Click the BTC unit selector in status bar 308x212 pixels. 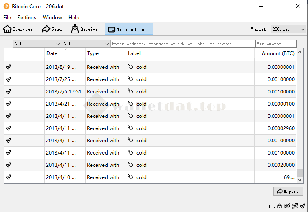(x=271, y=206)
